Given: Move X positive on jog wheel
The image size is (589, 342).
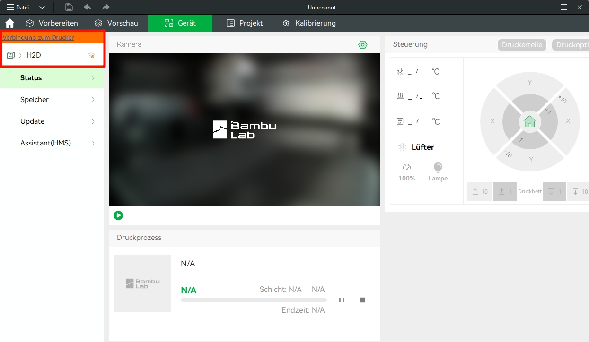Looking at the screenshot, I should [x=568, y=121].
